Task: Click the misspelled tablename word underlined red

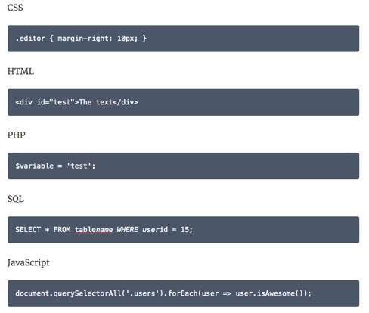Action: click(x=94, y=230)
